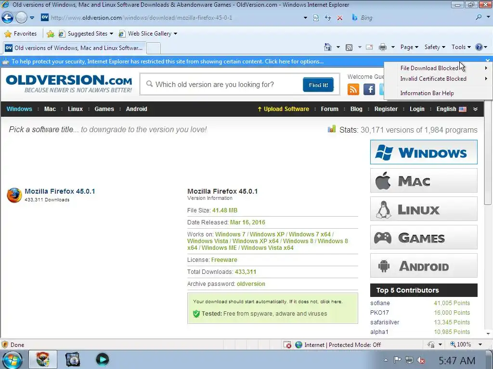Click the security information bar message
493x369 pixels.
point(168,61)
